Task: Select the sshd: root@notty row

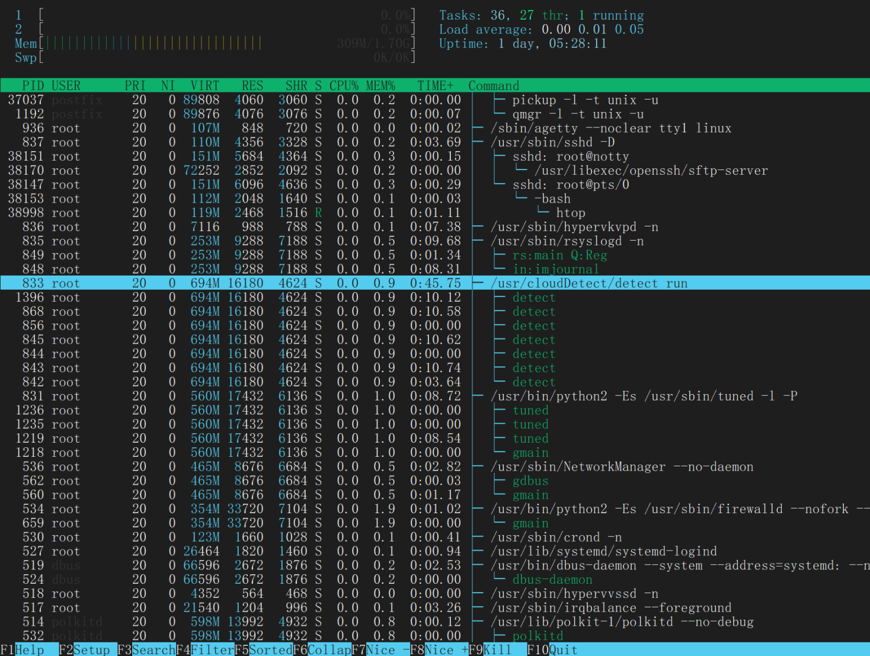Action: click(435, 156)
